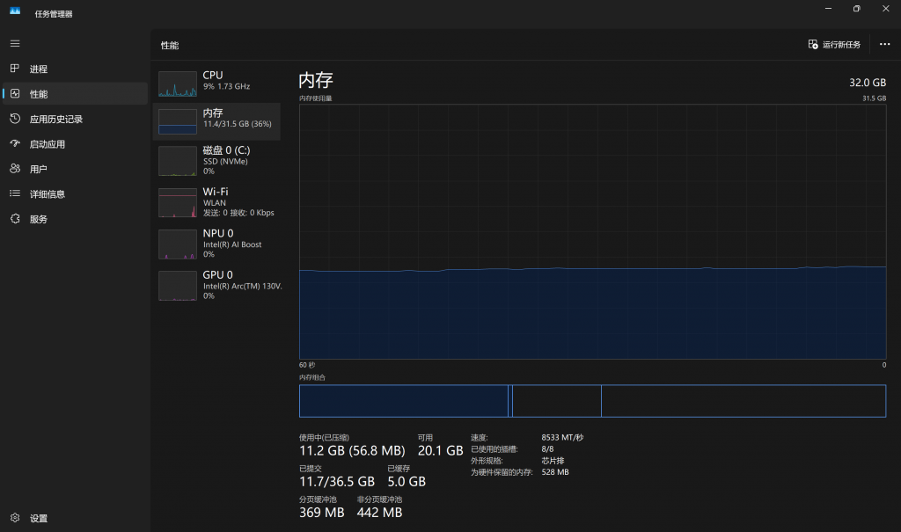Image resolution: width=901 pixels, height=532 pixels.
Task: Click the Task Manager app icon in title bar
Action: pos(15,11)
